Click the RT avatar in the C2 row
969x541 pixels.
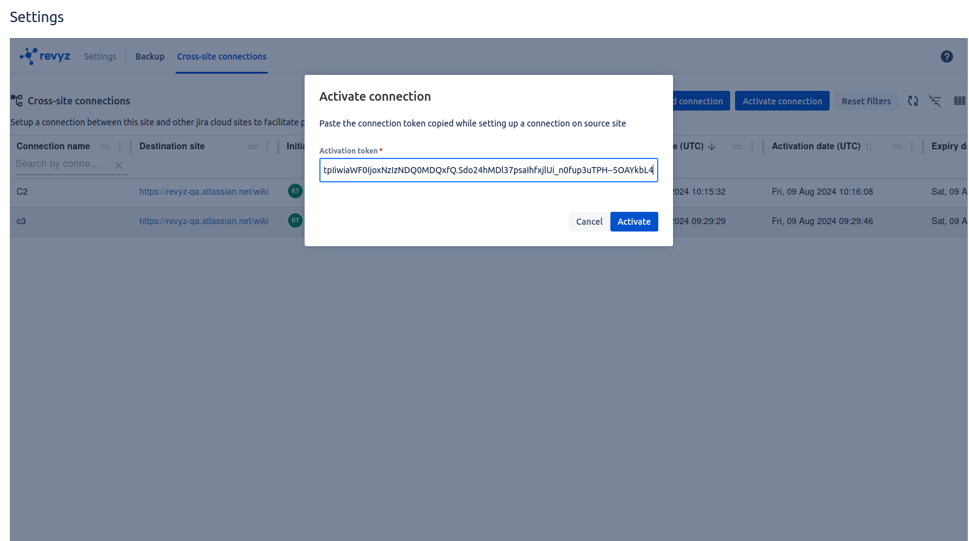click(295, 191)
